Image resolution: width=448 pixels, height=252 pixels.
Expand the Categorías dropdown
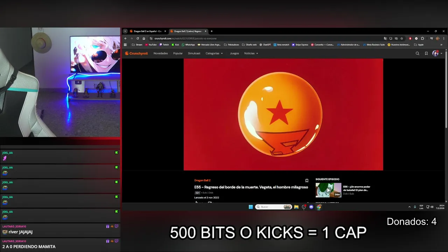pos(214,54)
